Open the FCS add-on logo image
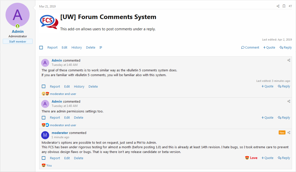Screen dimensions: 296x172 49,22
